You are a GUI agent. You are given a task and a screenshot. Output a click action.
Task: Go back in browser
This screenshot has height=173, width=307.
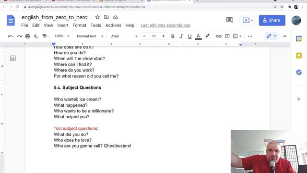click(x=4, y=7)
